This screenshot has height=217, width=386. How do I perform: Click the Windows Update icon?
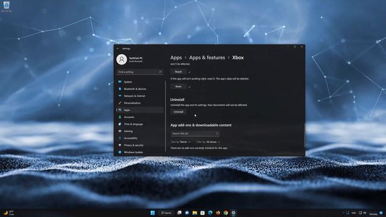tap(120, 152)
